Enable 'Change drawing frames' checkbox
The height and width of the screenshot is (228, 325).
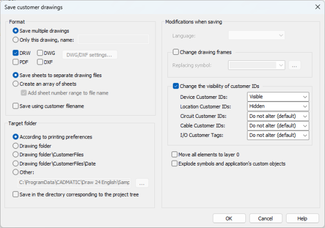pyautogui.click(x=175, y=52)
